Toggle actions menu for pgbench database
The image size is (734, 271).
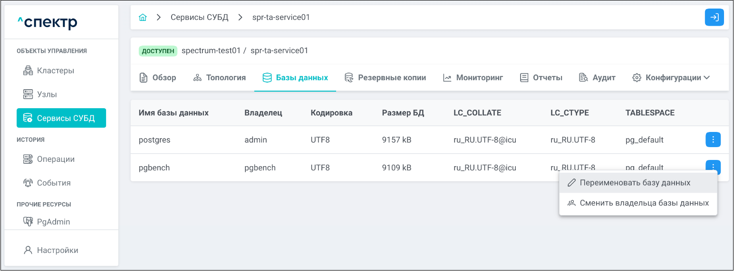[713, 166]
